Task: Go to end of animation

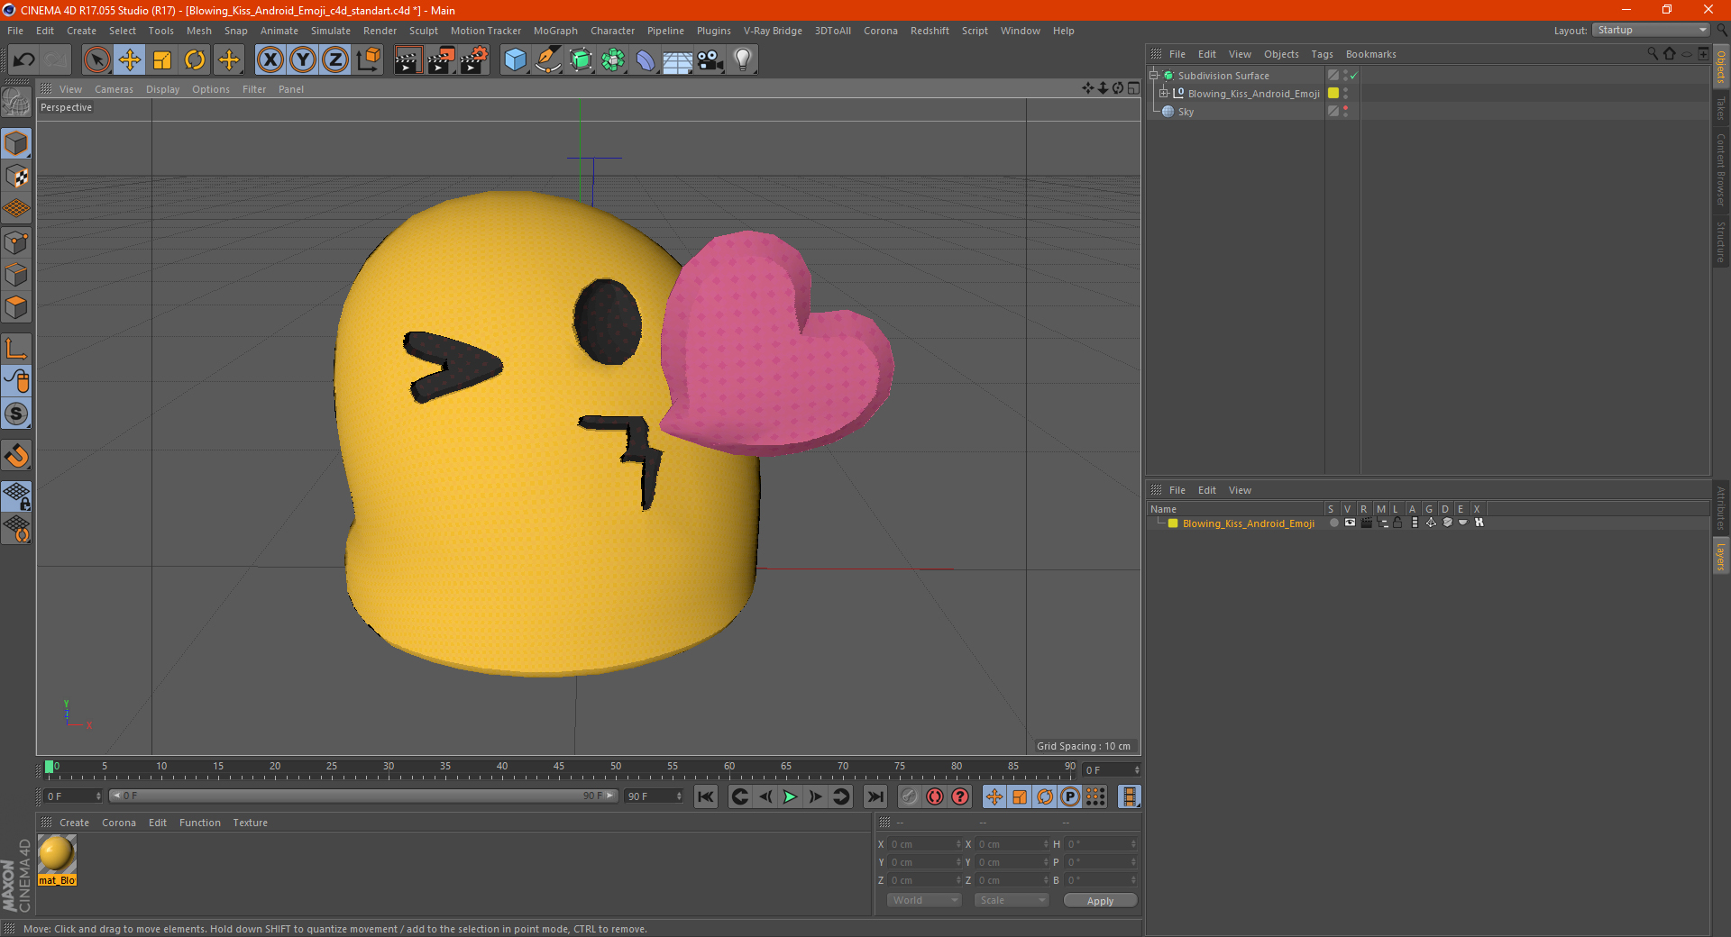Action: (875, 796)
